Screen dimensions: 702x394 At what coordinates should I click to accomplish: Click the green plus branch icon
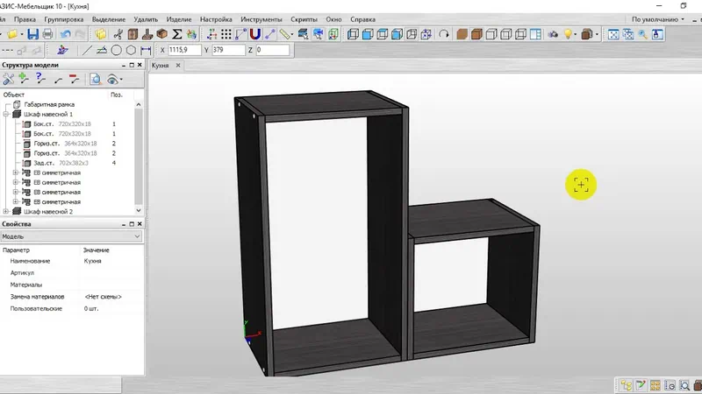(x=24, y=80)
